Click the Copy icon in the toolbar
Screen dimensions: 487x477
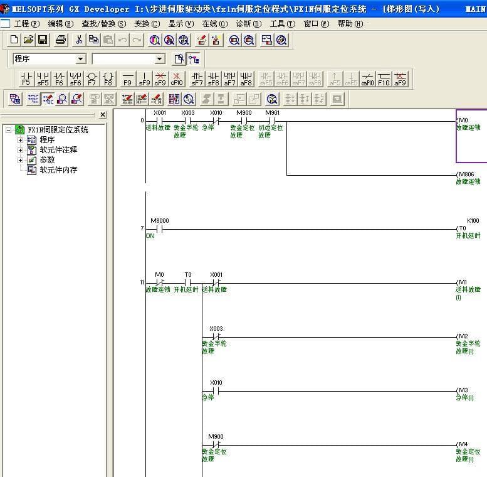pos(93,40)
